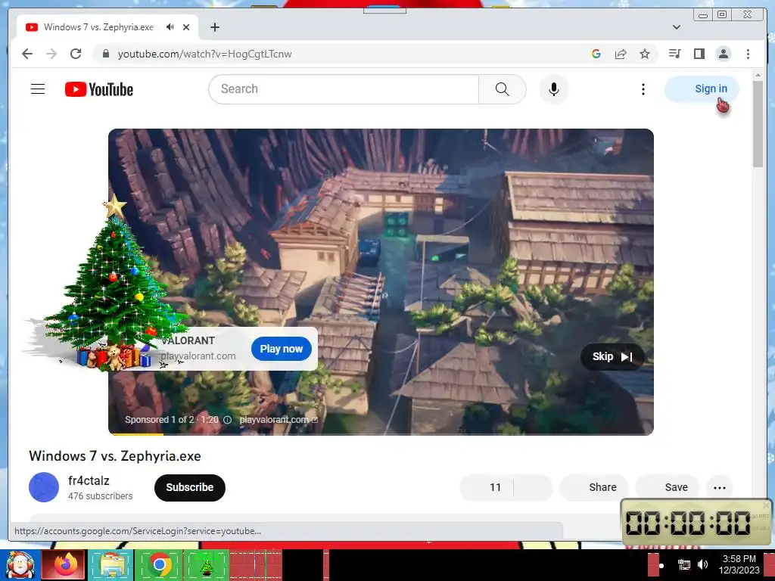
Task: Skip the video ad
Action: pos(612,357)
